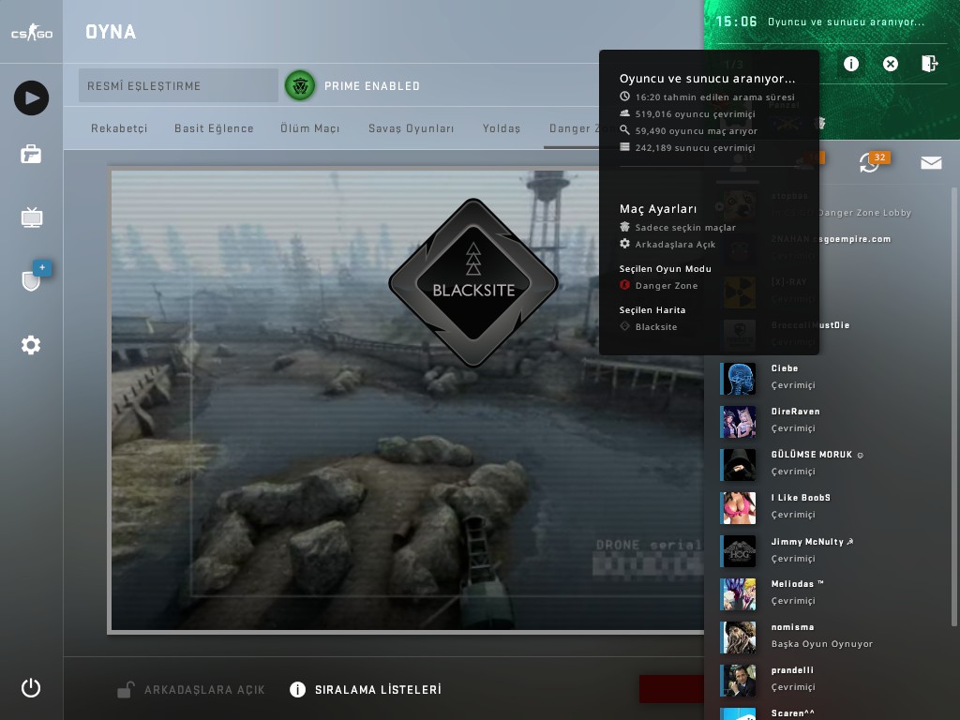Toggle Arkadaşlara Açık lobby lock
The height and width of the screenshot is (720, 960).
[191, 689]
